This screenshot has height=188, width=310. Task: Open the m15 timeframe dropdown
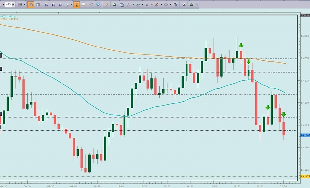(x=13, y=5)
